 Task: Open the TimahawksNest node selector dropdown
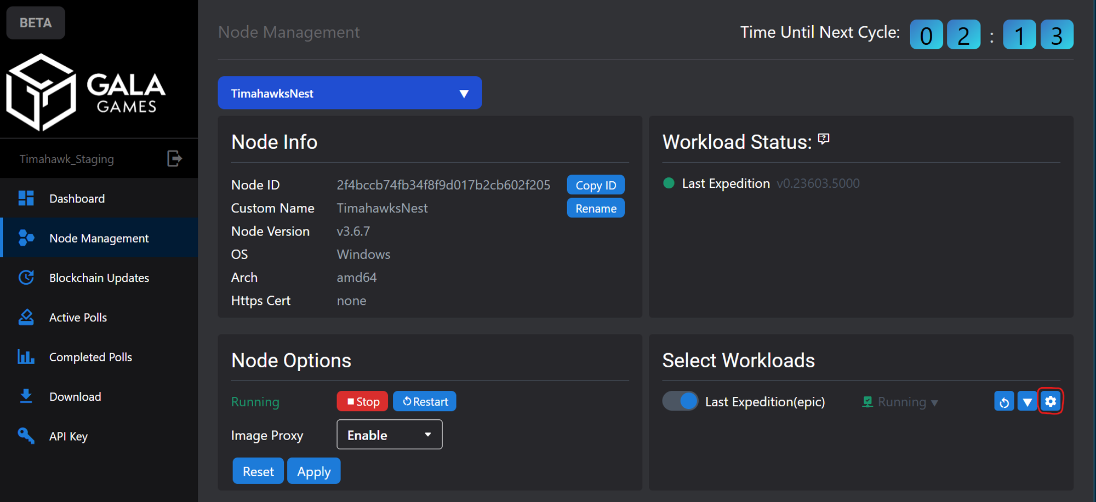click(350, 93)
